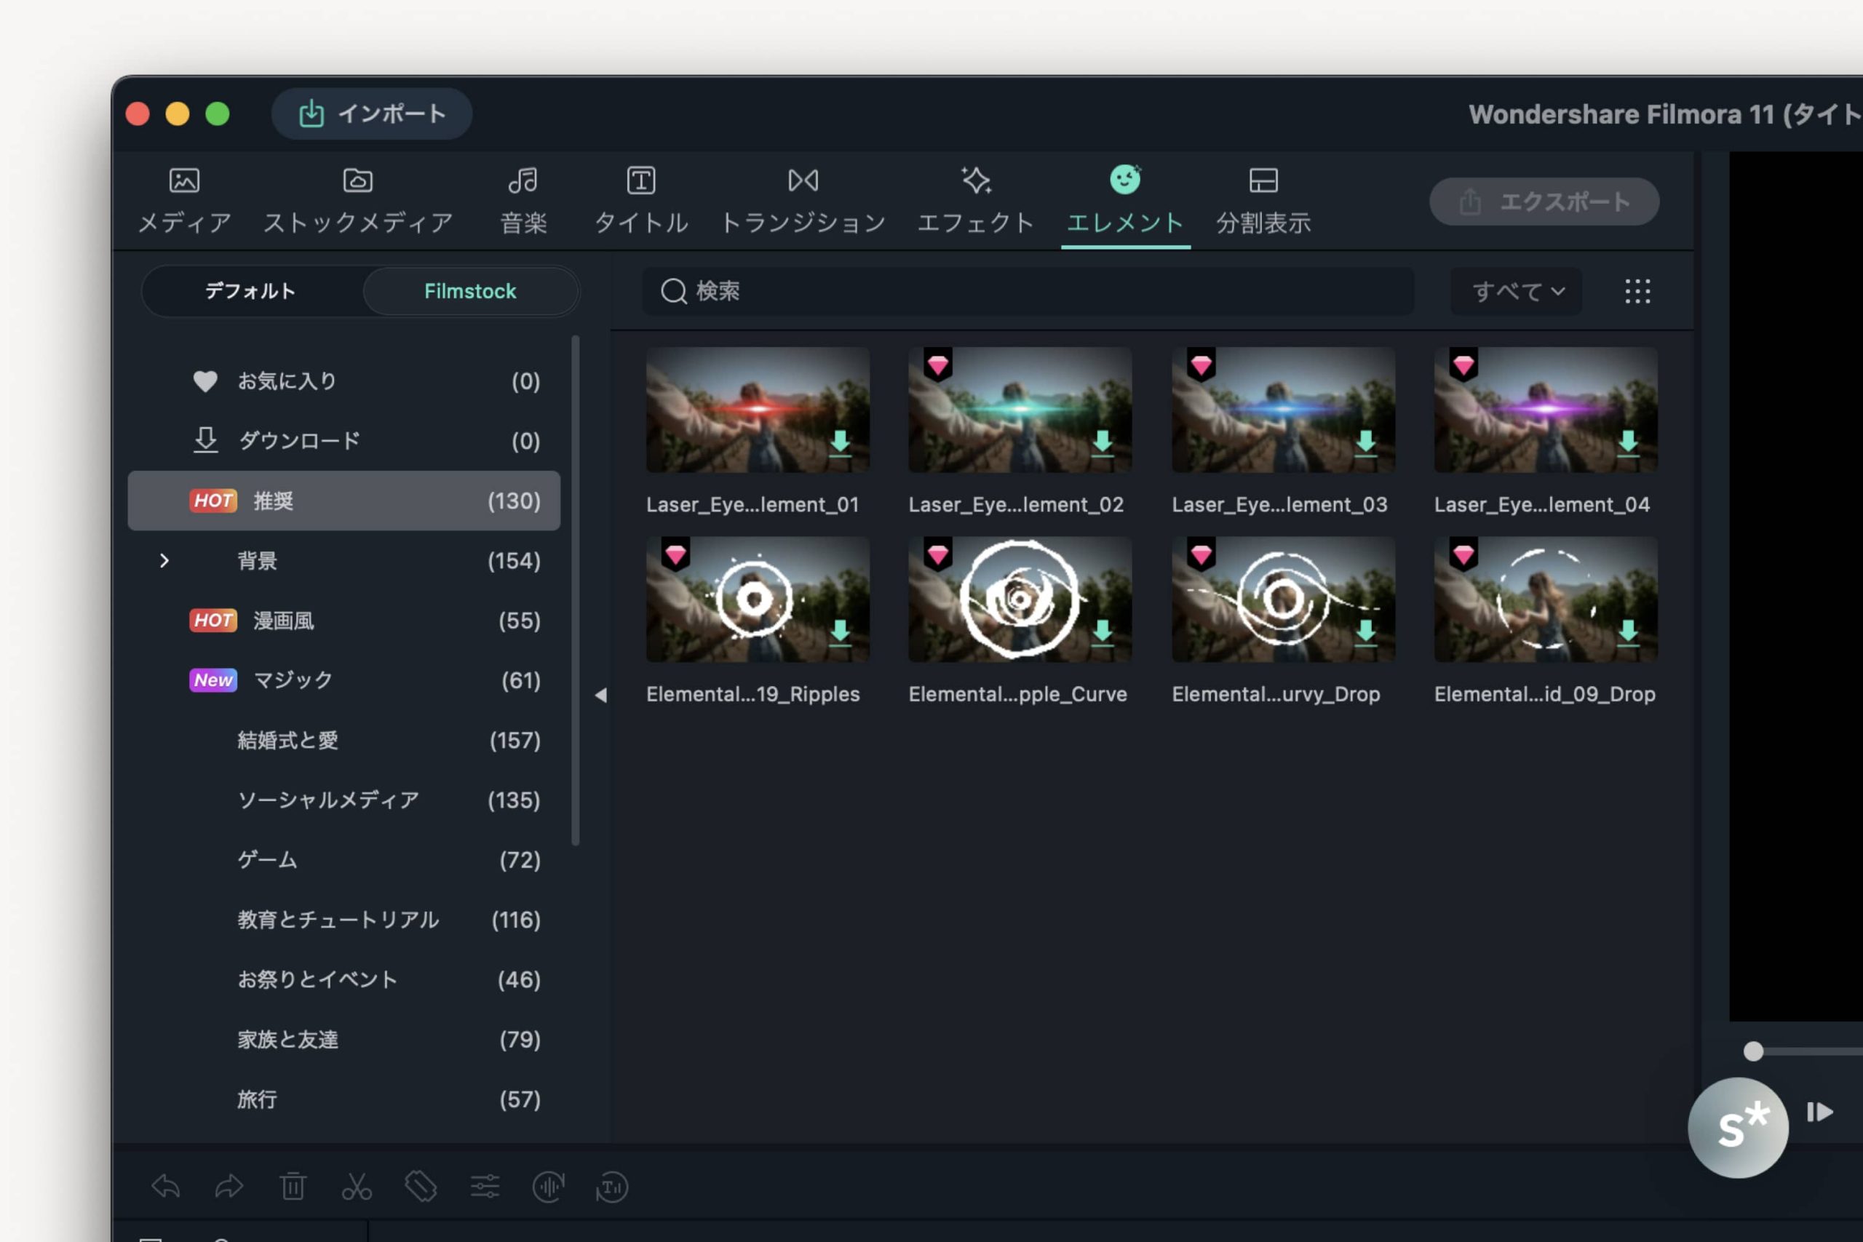Image resolution: width=1863 pixels, height=1242 pixels.
Task: Select Elemental...id_09_Drop thumbnail
Action: click(x=1546, y=600)
